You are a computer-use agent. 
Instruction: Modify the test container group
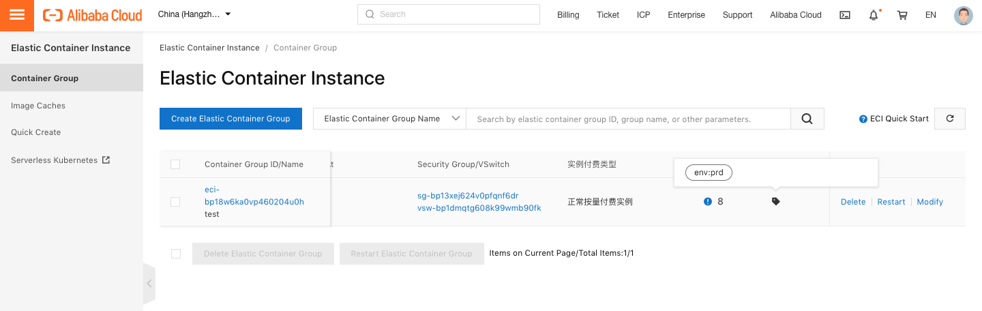click(x=930, y=202)
